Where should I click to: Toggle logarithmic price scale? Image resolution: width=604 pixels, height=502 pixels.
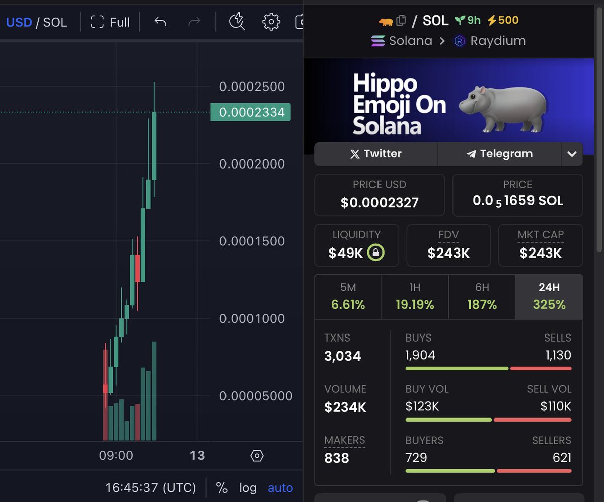[x=248, y=487]
